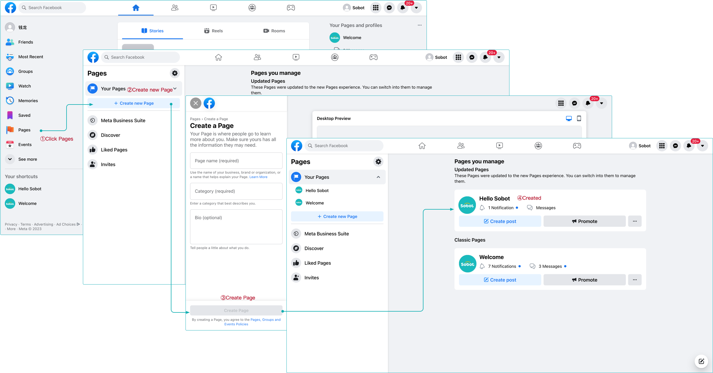The image size is (713, 373).
Task: Open 7 Notifications on the Welcome page
Action: (502, 266)
